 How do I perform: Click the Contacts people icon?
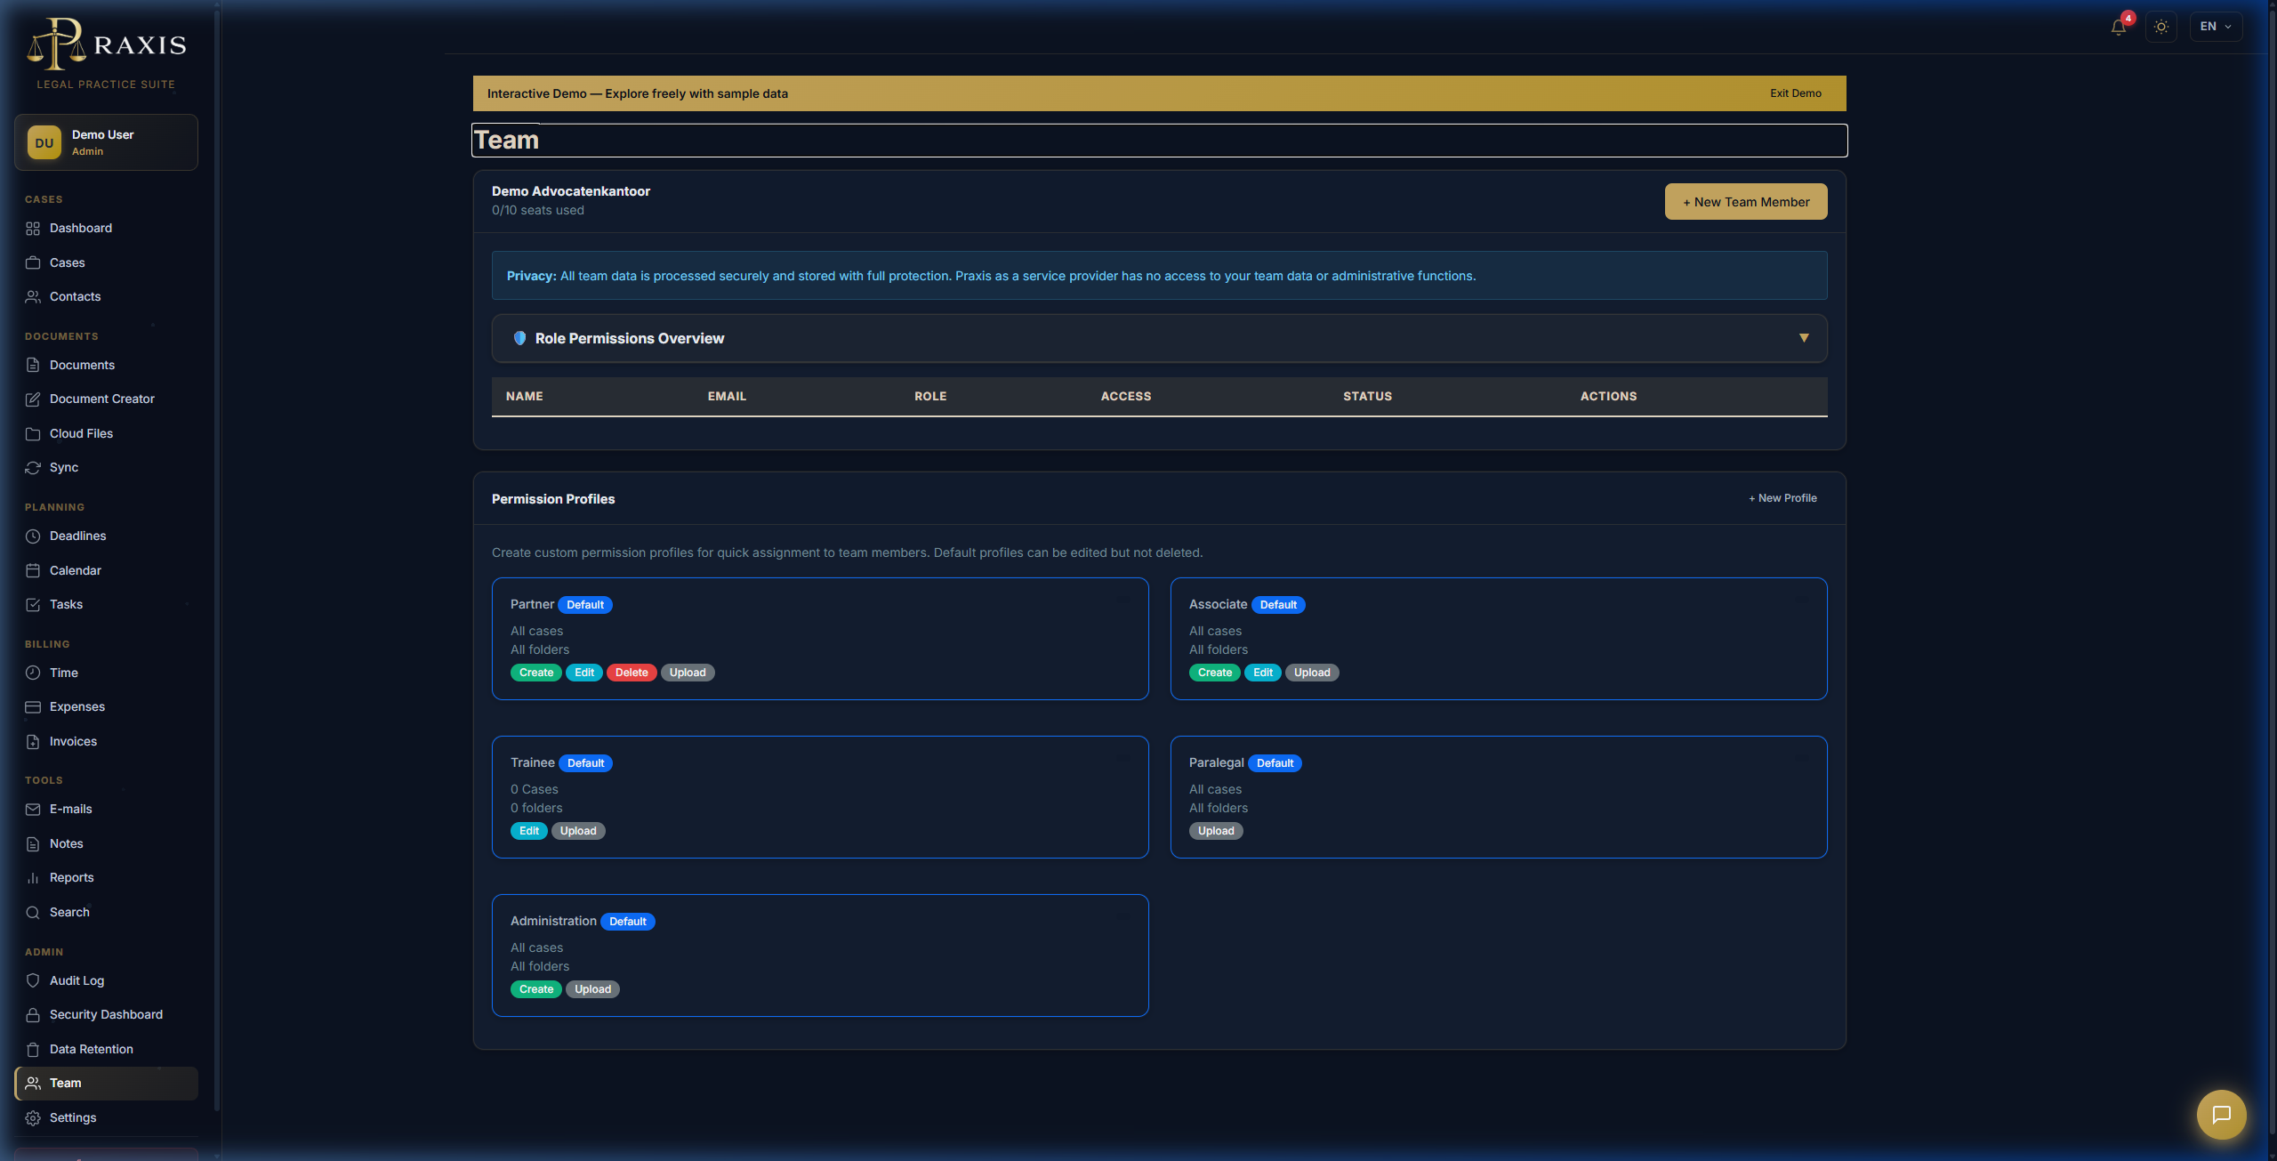(x=33, y=297)
